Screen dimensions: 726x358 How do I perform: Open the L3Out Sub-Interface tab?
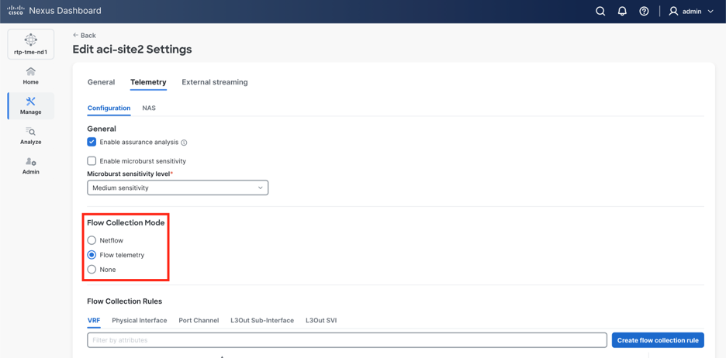(262, 320)
